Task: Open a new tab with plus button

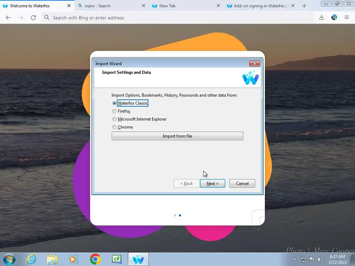Action: (304, 6)
